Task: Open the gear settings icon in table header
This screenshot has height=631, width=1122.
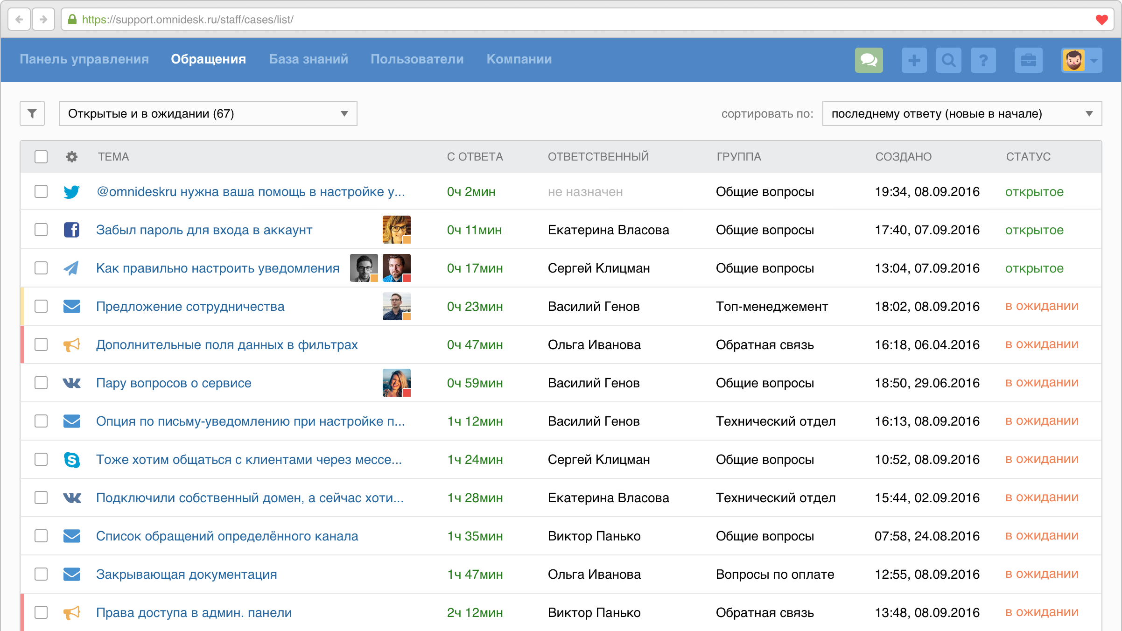Action: point(72,157)
